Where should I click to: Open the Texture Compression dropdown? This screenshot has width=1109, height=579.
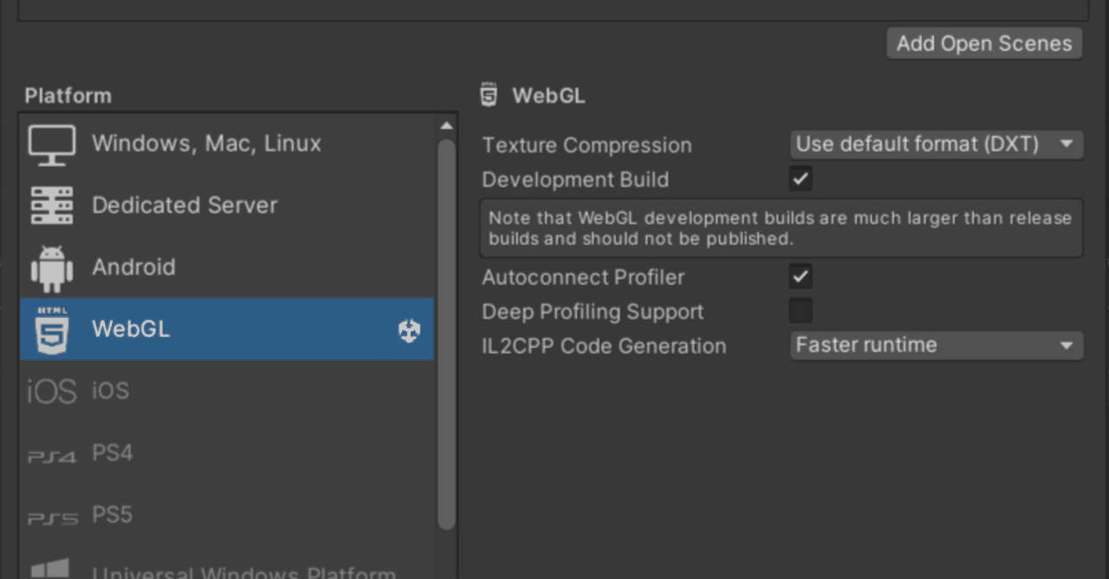[936, 145]
